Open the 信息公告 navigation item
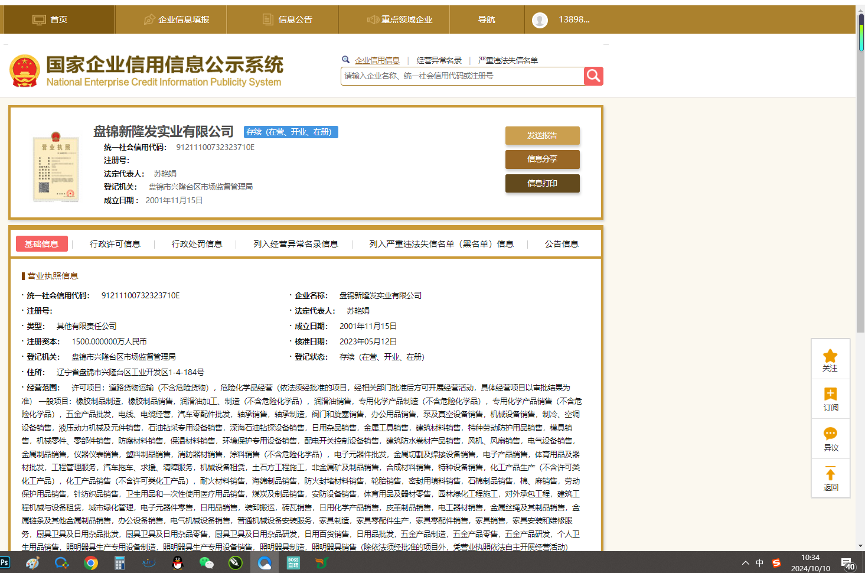The width and height of the screenshot is (865, 573). pyautogui.click(x=288, y=19)
